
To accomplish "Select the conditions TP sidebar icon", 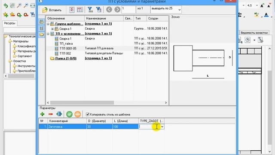I will pos(42,28).
